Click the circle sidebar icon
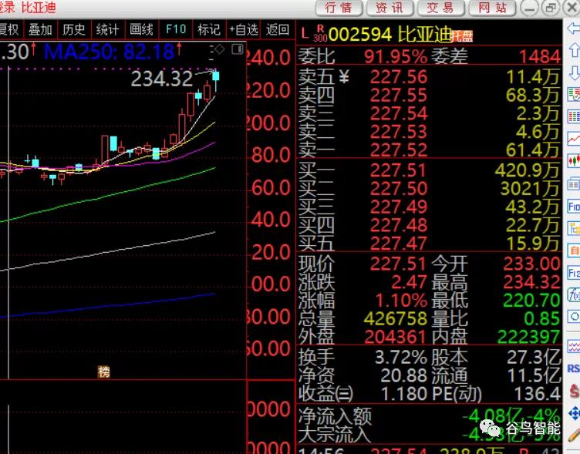The width and height of the screenshot is (580, 454). [x=574, y=317]
